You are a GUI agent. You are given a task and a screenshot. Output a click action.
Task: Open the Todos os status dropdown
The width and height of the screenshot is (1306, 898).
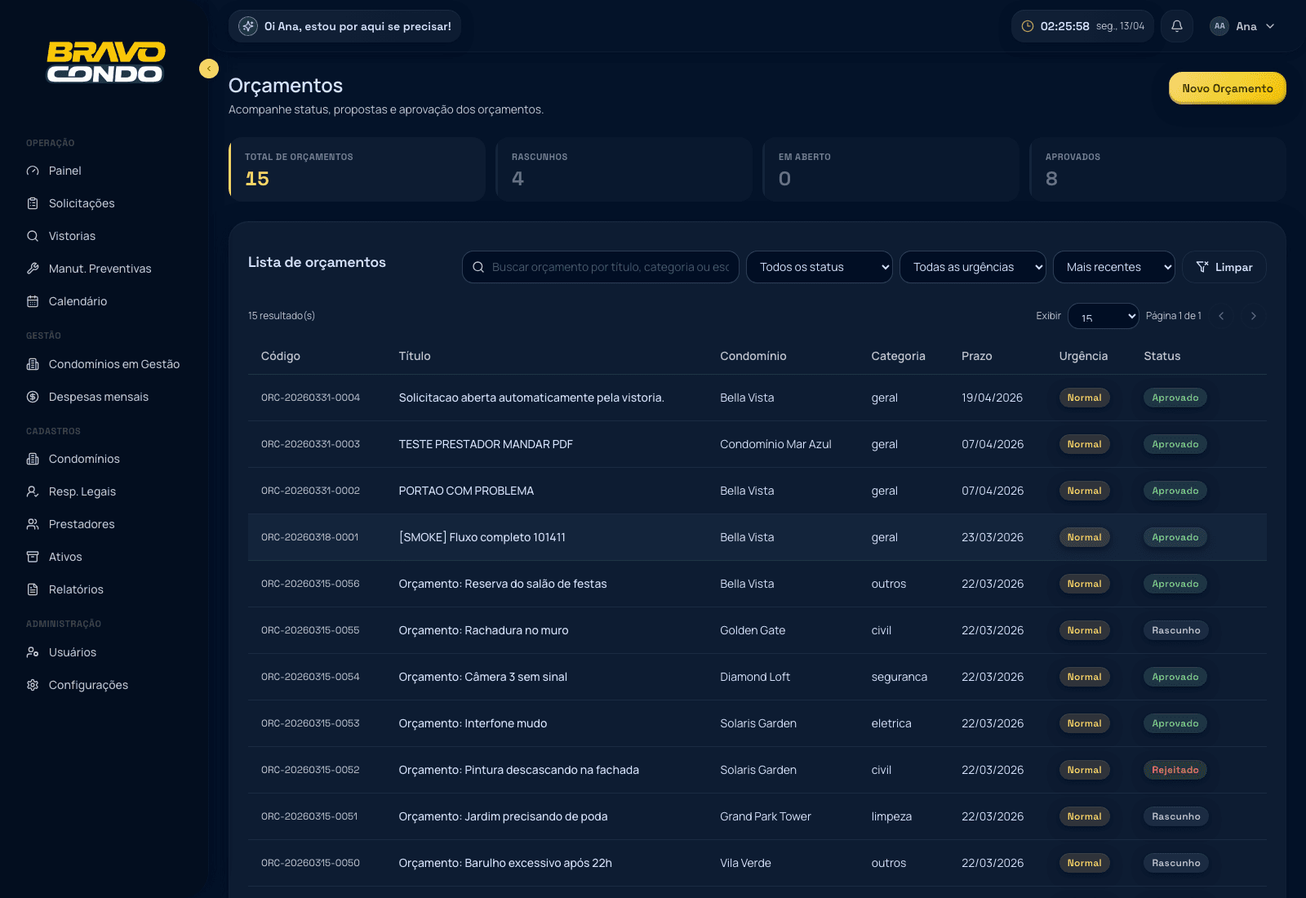(x=819, y=267)
